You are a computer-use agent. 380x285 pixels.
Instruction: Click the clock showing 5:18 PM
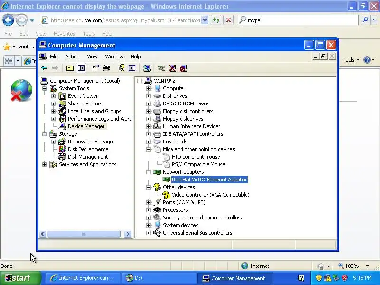[362, 278]
